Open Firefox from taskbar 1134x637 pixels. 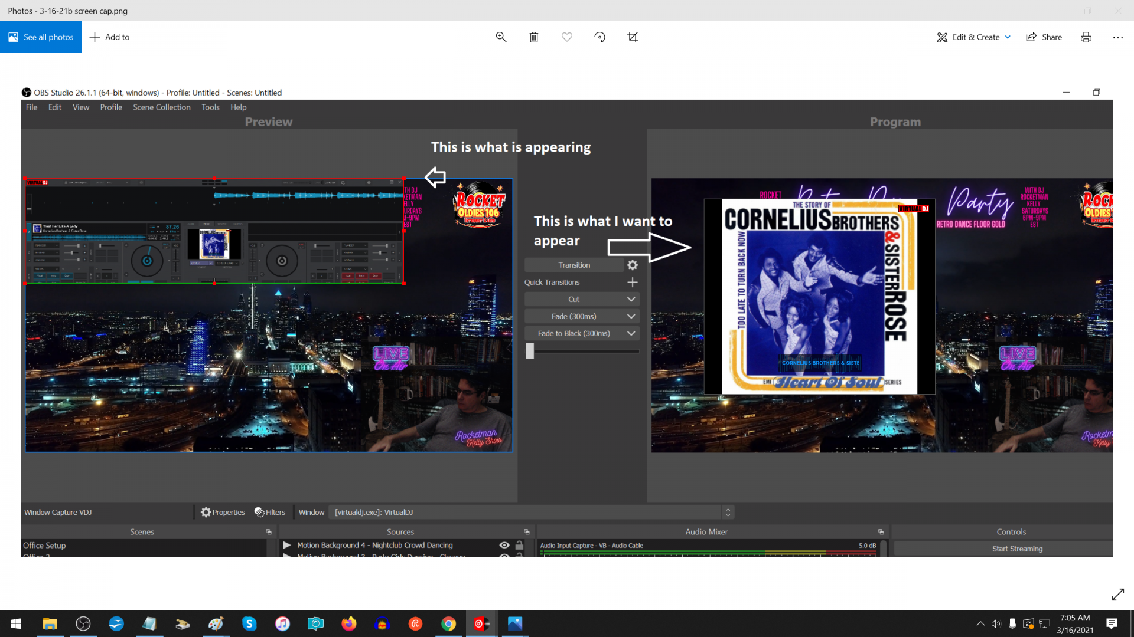click(x=349, y=624)
